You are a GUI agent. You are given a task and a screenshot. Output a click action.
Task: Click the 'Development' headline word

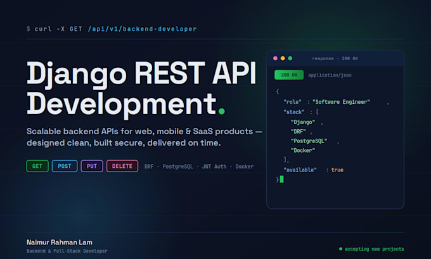[122, 104]
